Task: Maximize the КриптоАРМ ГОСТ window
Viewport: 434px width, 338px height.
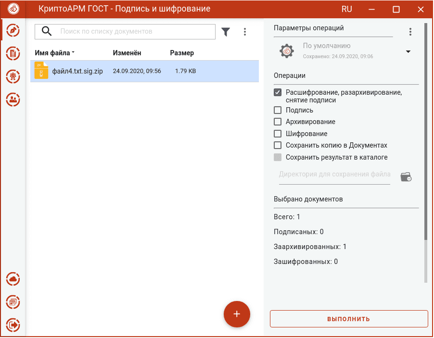Action: click(396, 10)
